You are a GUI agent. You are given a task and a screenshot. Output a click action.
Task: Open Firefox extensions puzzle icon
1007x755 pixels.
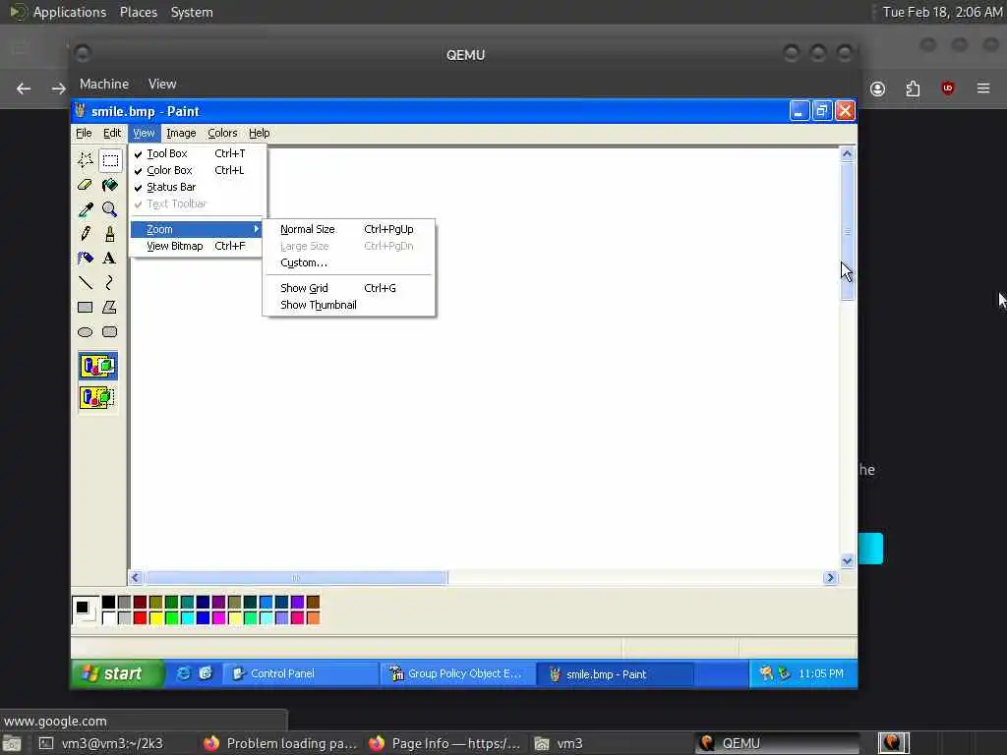pos(913,87)
